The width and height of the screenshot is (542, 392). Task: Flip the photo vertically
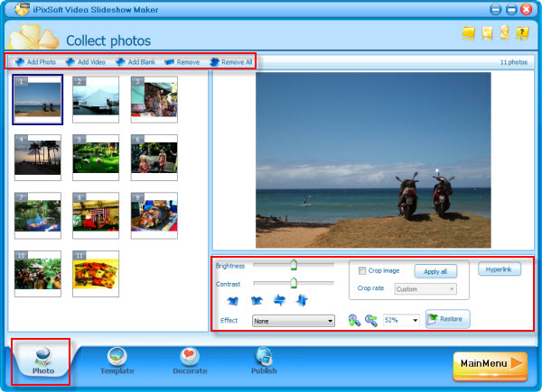302,300
